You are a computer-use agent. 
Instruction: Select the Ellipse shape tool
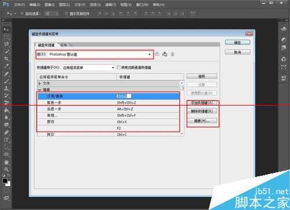point(6,154)
